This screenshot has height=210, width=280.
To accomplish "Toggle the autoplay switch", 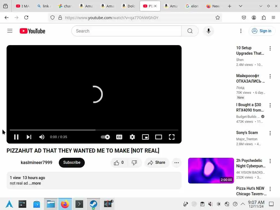I will point(105,137).
